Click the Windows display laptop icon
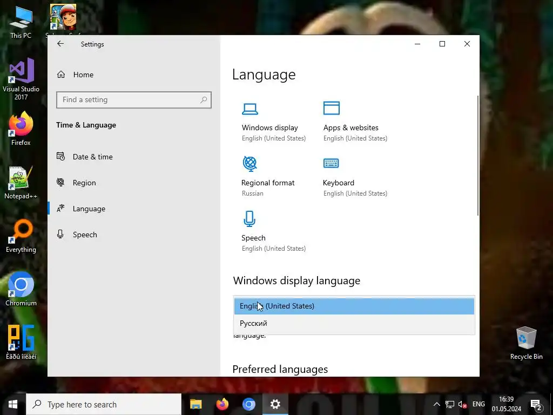This screenshot has width=553, height=415. (250, 109)
